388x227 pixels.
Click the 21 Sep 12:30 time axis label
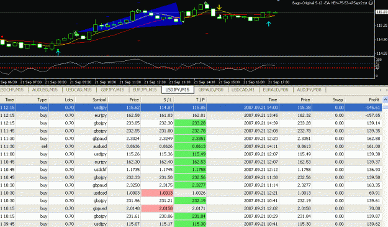tap(155, 82)
